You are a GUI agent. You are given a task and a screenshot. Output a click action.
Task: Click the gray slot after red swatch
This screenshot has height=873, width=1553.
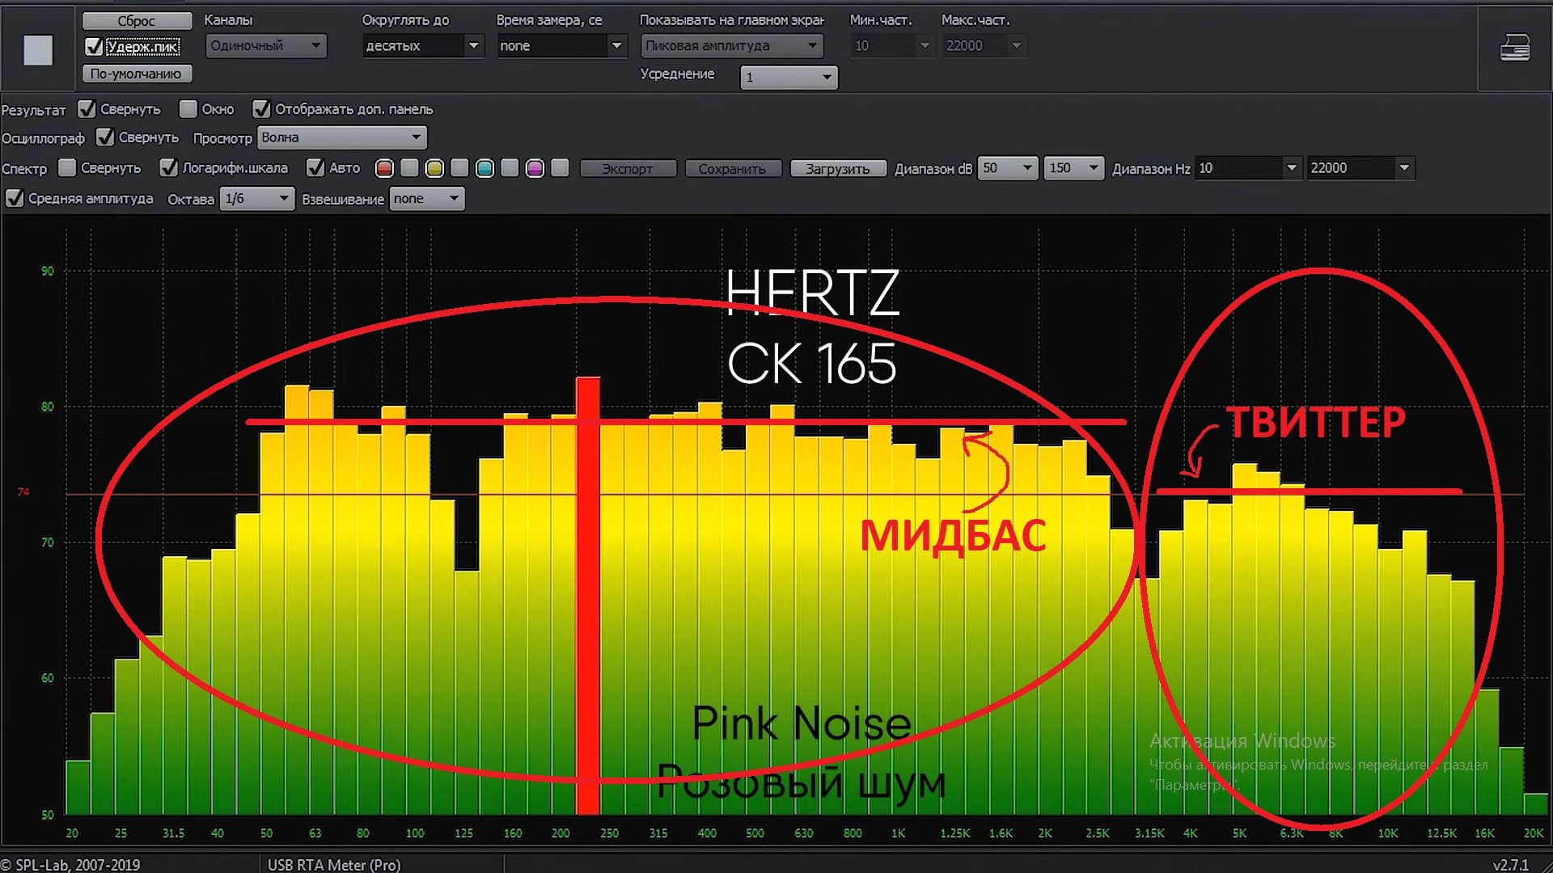410,168
